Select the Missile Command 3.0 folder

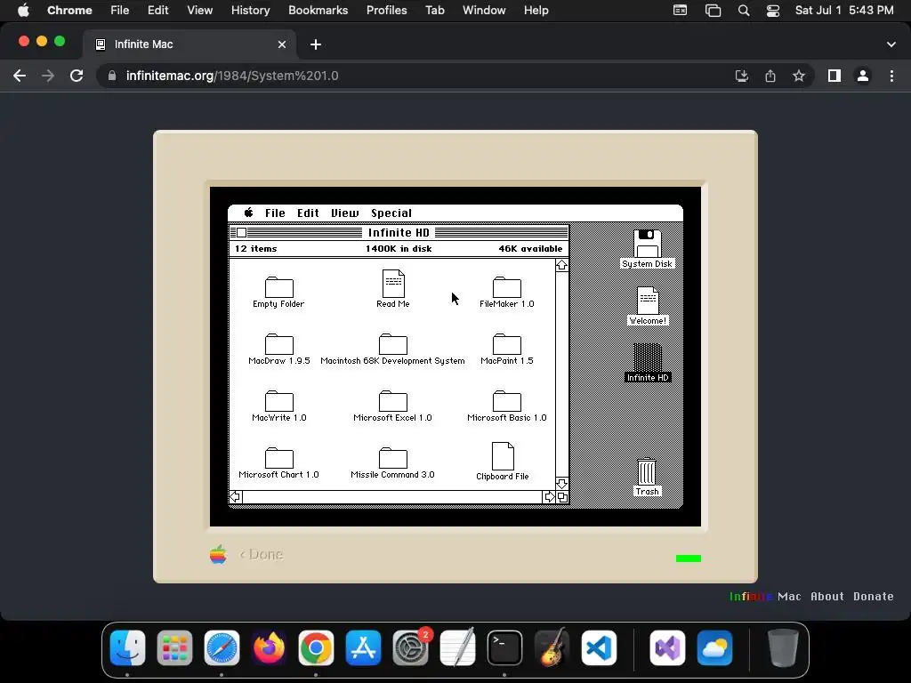tap(392, 458)
